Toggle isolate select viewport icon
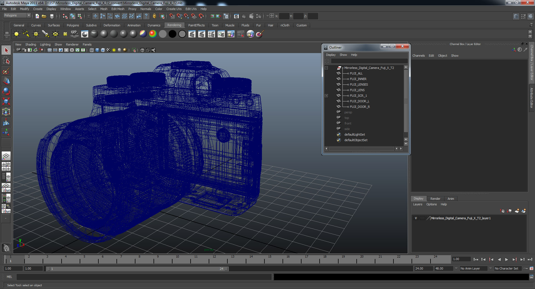 point(134,50)
